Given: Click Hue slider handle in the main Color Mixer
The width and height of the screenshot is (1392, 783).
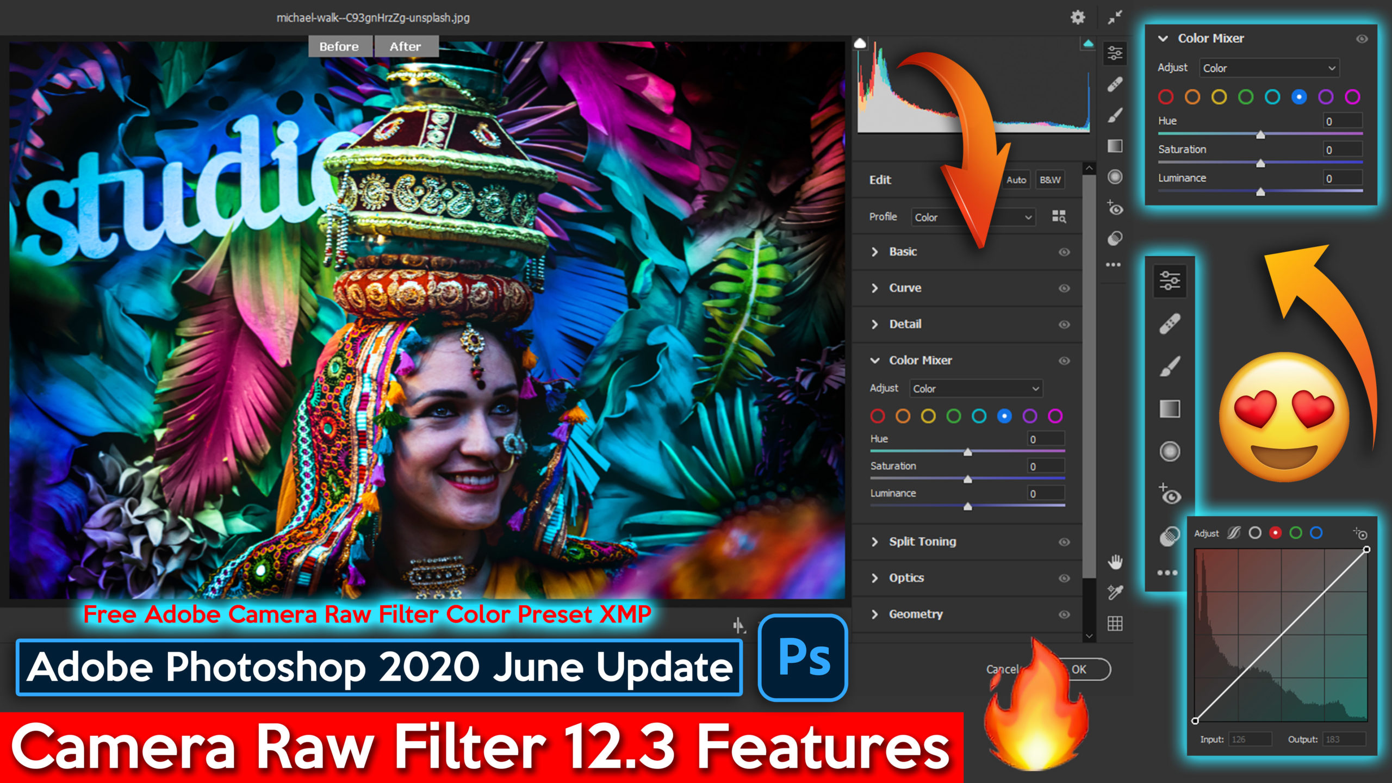Looking at the screenshot, I should click(967, 452).
